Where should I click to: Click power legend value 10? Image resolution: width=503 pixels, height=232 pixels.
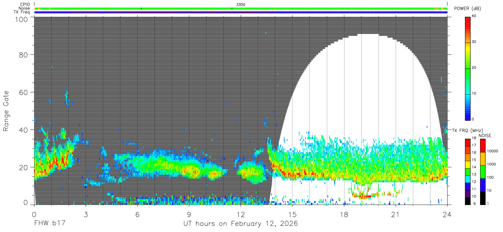click(x=474, y=94)
